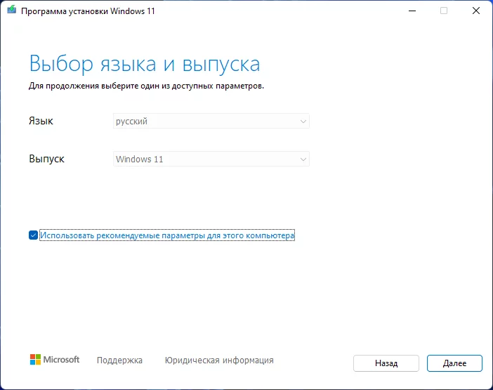Click the disabled maximize button in title bar

[x=444, y=11]
